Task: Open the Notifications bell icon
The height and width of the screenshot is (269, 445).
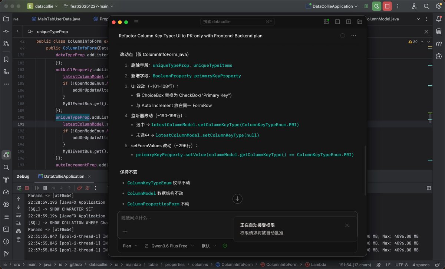Action: [x=439, y=19]
